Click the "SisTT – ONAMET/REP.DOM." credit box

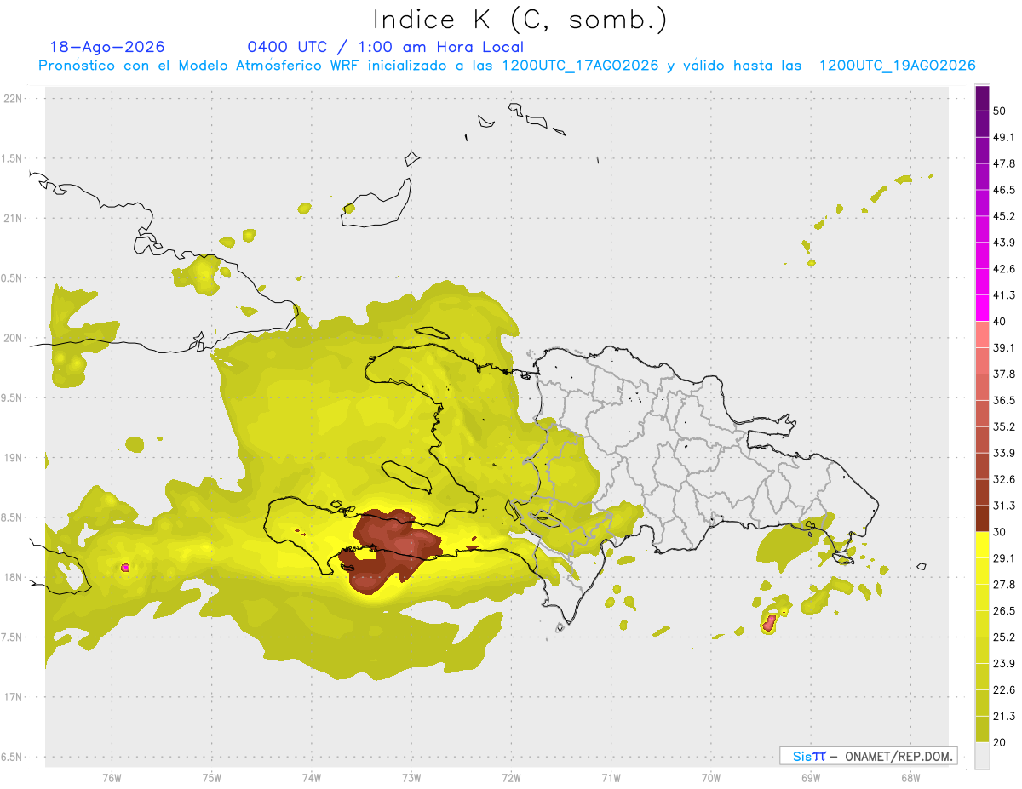coord(869,756)
